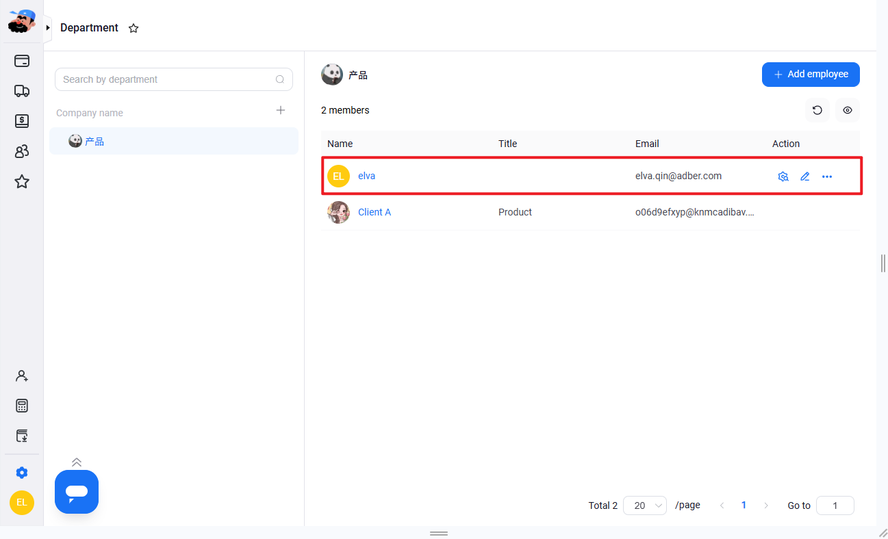888x539 pixels.
Task: Expand the sidebar with the small arrow handle
Action: [x=48, y=28]
